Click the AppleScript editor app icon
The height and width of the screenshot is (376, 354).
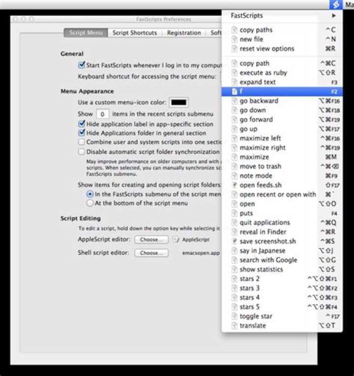[x=176, y=239]
